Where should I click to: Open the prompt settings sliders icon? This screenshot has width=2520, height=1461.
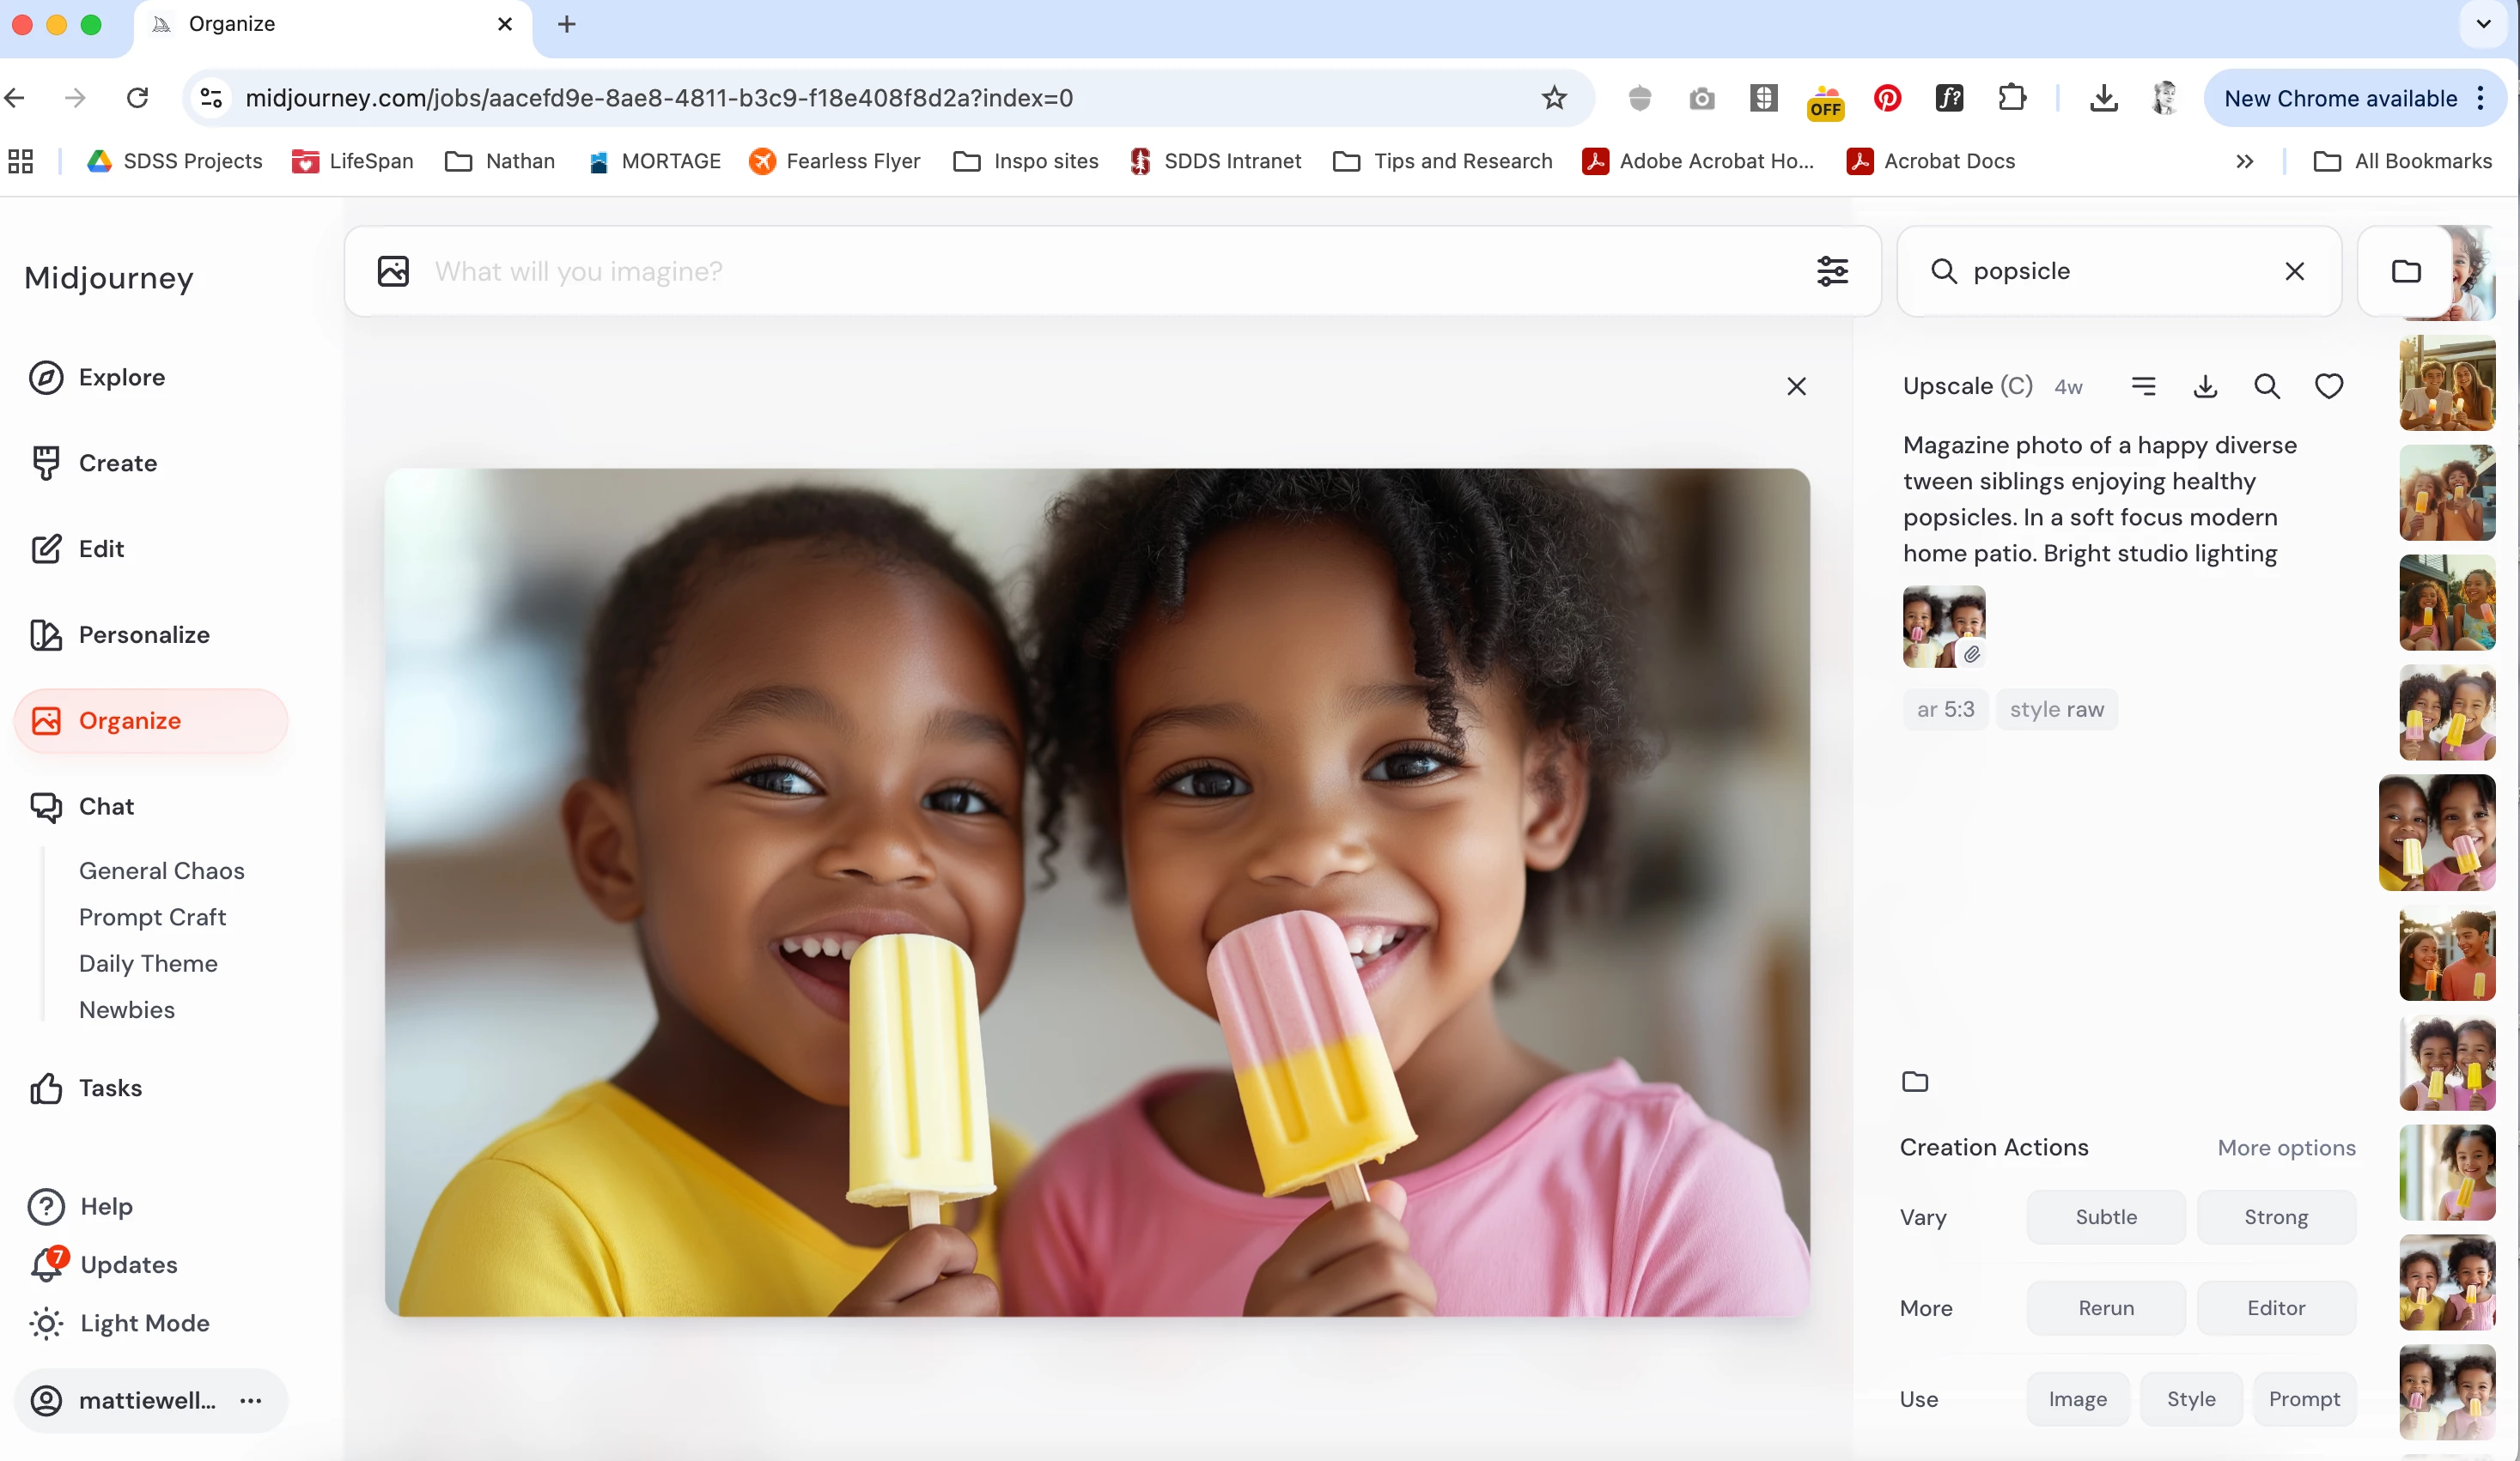click(x=1832, y=270)
